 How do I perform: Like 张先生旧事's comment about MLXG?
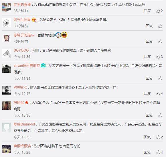coord(160,26)
